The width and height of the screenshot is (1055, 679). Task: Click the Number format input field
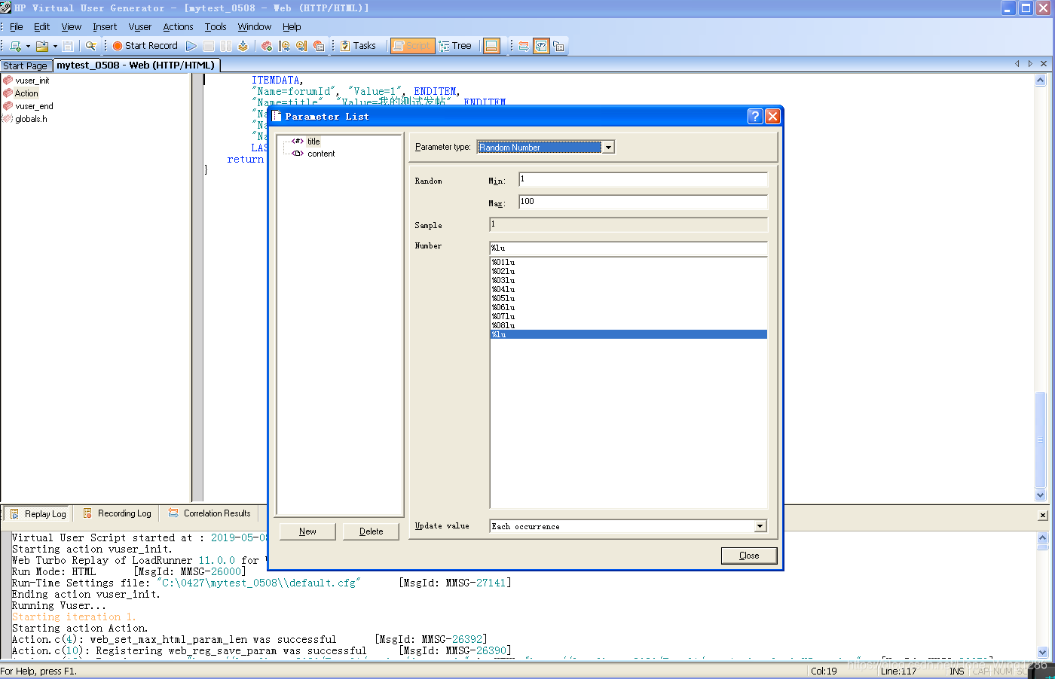[628, 248]
